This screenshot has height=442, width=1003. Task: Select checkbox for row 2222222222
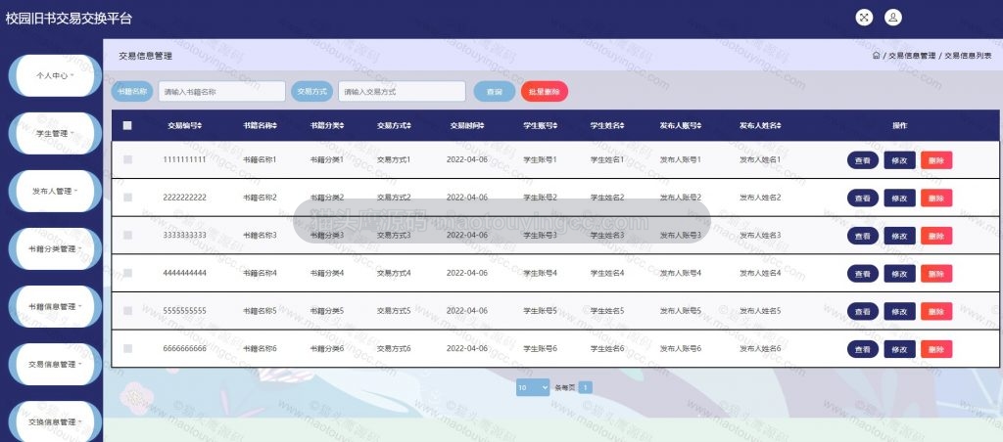point(127,198)
